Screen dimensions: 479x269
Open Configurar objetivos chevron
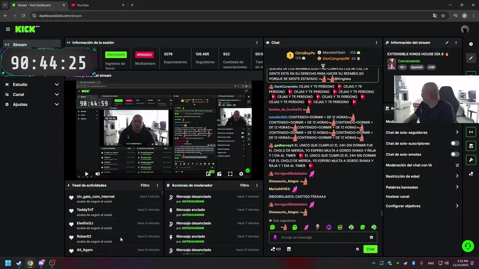click(x=457, y=206)
